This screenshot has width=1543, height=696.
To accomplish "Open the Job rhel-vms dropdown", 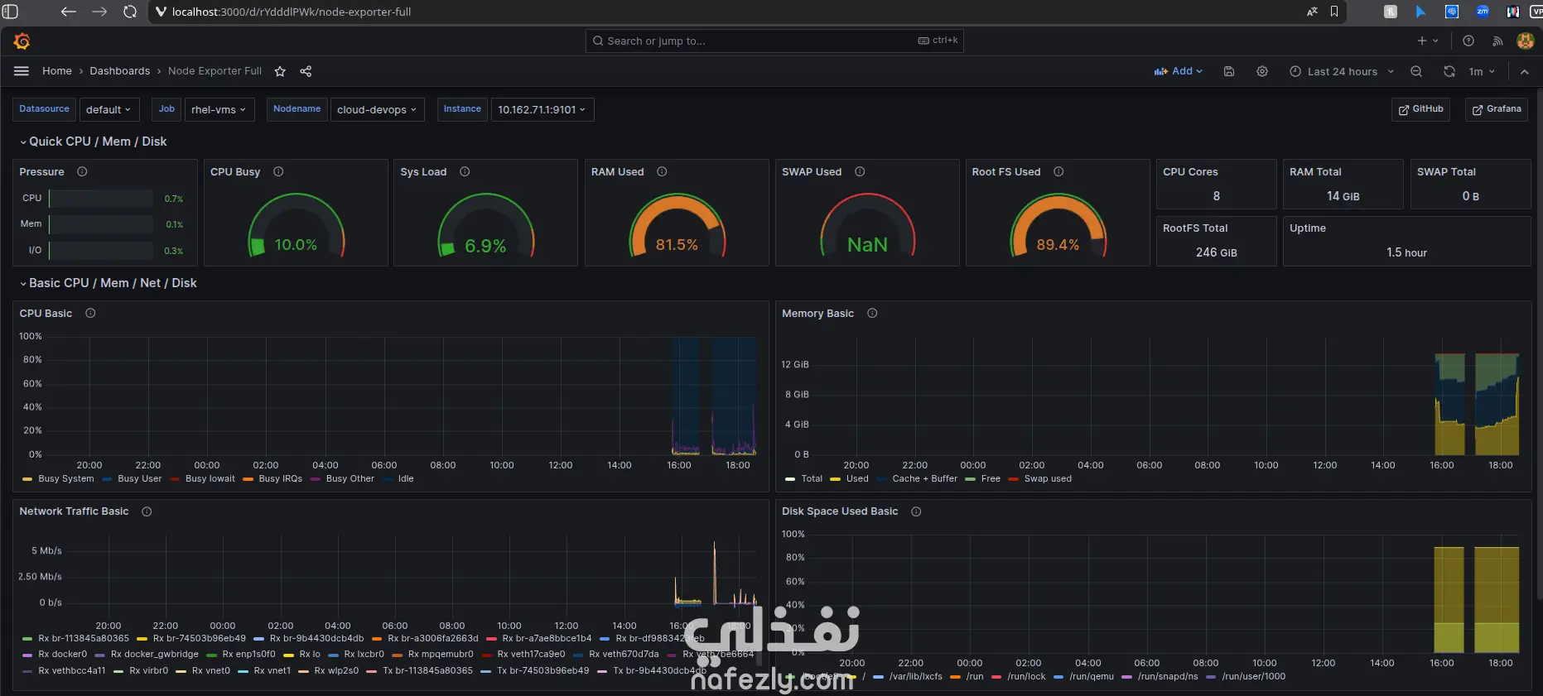I will 219,109.
